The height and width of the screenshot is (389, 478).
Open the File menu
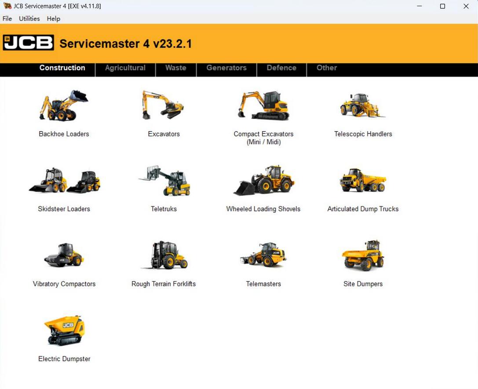tap(7, 19)
